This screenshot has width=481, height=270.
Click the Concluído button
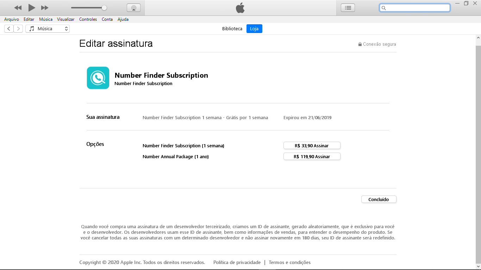[x=379, y=199]
